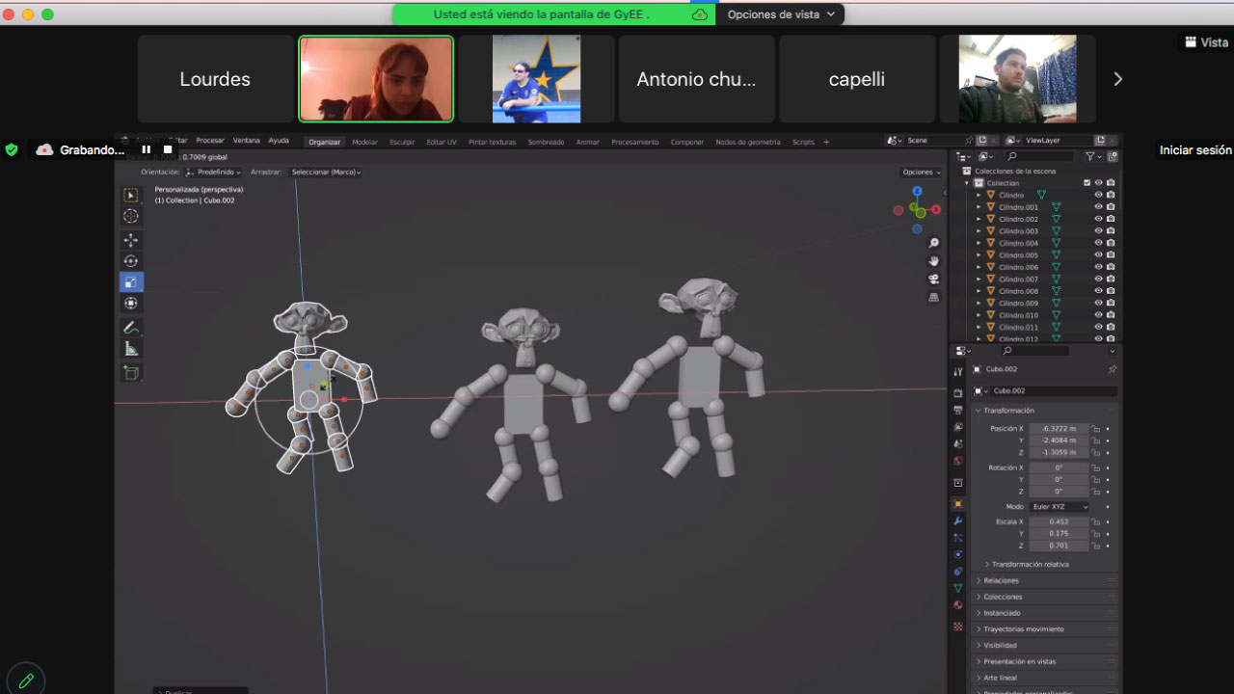Switch orthographic/perspective with grid icon
Image resolution: width=1234 pixels, height=694 pixels.
click(x=933, y=298)
